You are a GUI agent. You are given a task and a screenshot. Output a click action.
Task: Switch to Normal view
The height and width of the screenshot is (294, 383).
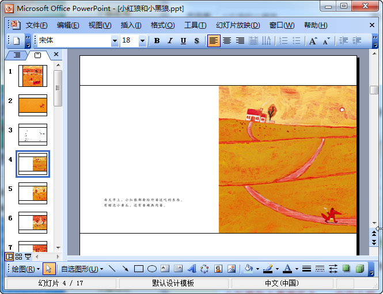click(x=10, y=257)
